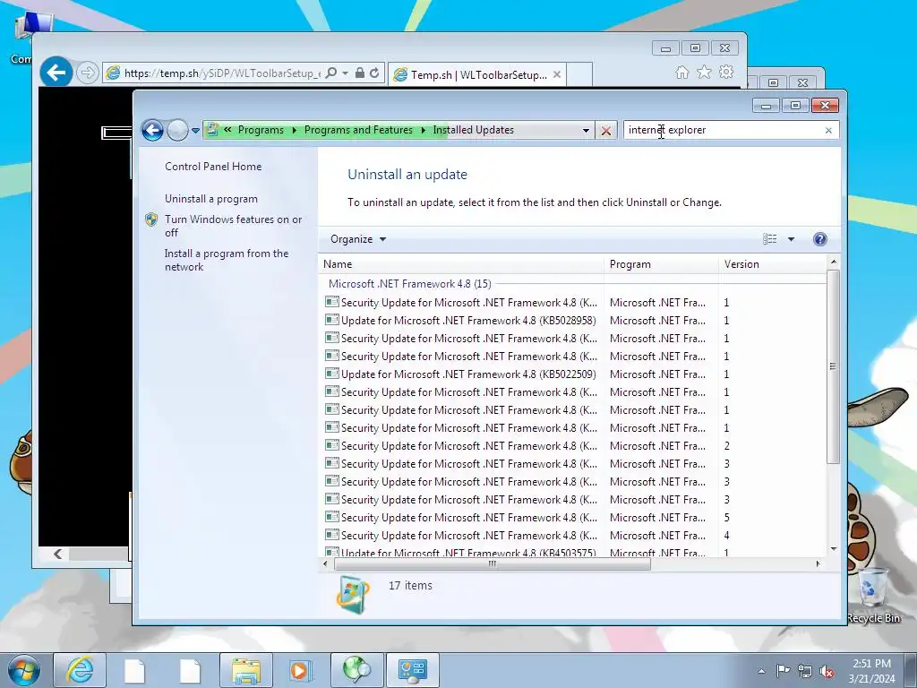This screenshot has height=688, width=917.
Task: Open Action Center flag icon
Action: point(783,671)
